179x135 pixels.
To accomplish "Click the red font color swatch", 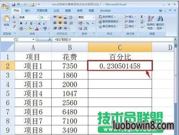I will [37, 28].
